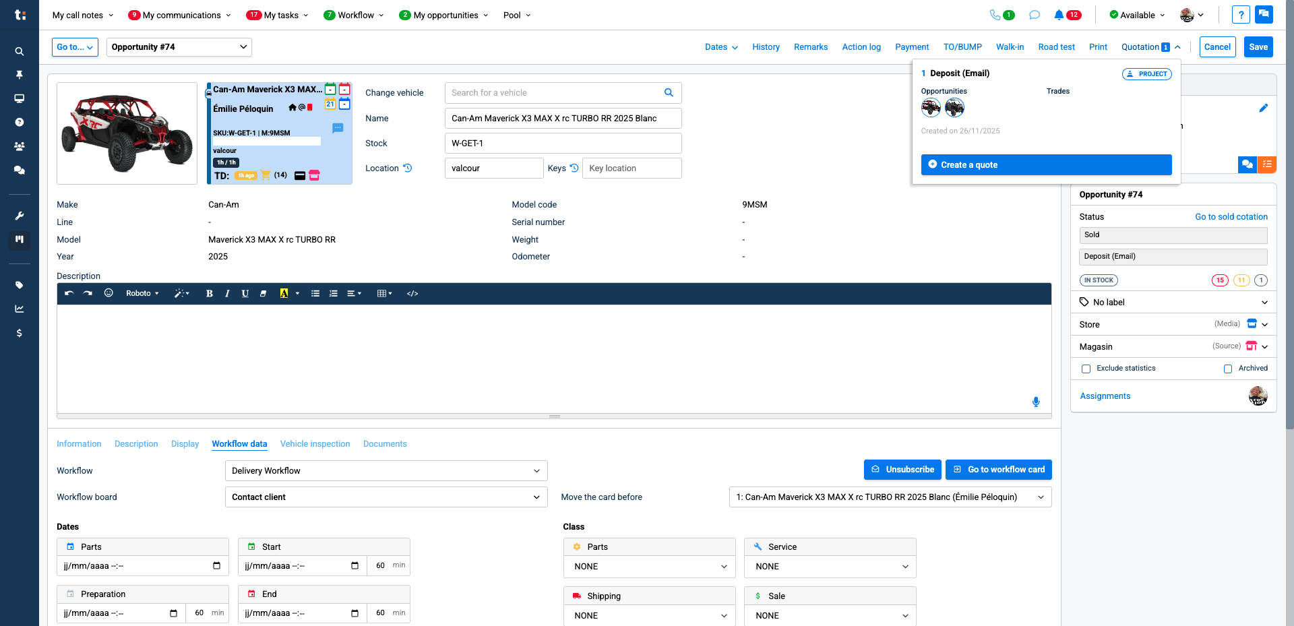Click the search icon in left sidebar
1294x626 pixels.
(x=20, y=51)
